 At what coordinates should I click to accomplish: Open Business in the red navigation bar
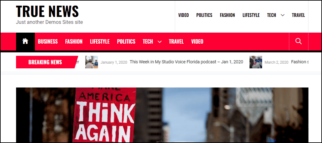[48, 42]
